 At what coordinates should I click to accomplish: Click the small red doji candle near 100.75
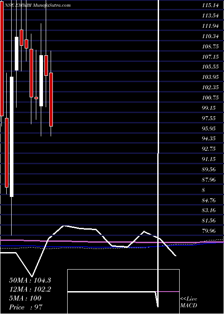[36, 98]
